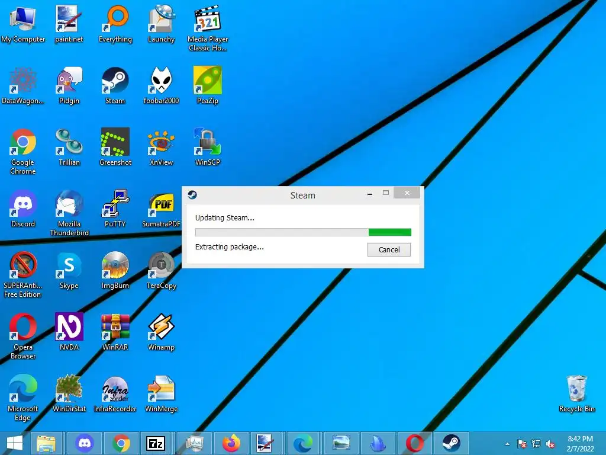The image size is (606, 455).
Task: Select the Microsoft Edge desktop shortcut
Action: (23, 398)
